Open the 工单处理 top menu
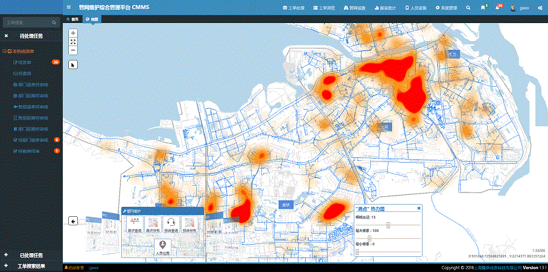 (x=296, y=8)
